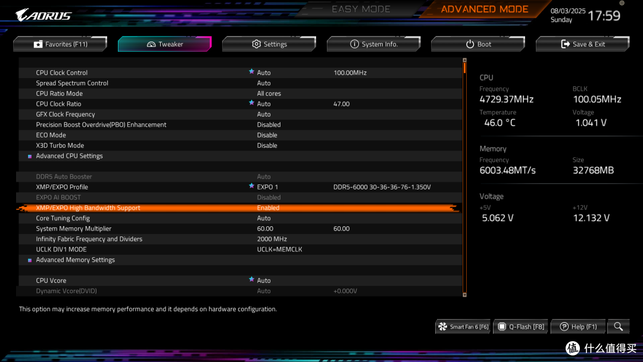
Task: Click the star icon beside XMP/EXPO Profile
Action: [251, 186]
